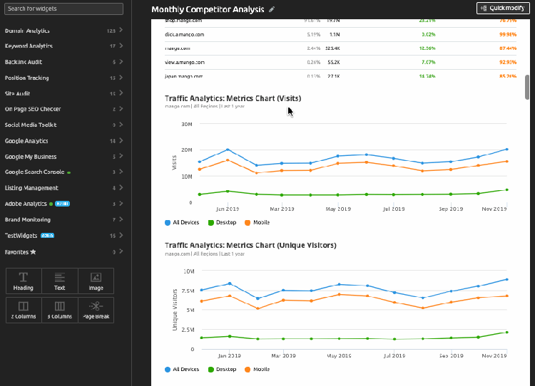This screenshot has width=535, height=386.
Task: Click the pencil icon beside report title
Action: click(272, 9)
